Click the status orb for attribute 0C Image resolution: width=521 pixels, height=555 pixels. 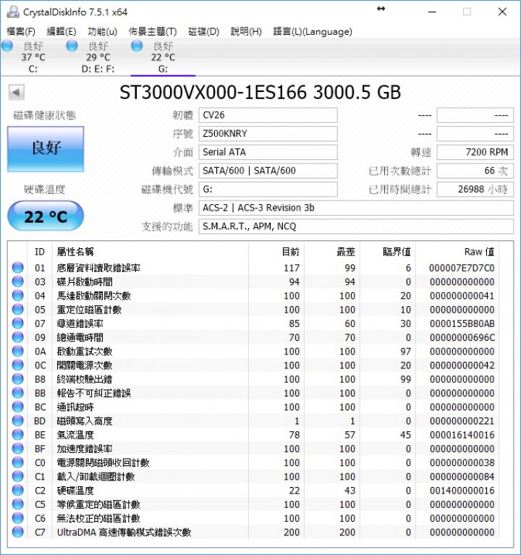coord(17,365)
